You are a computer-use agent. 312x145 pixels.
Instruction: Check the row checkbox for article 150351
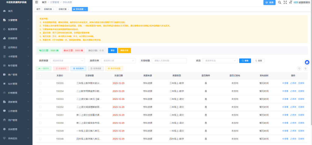(40, 115)
